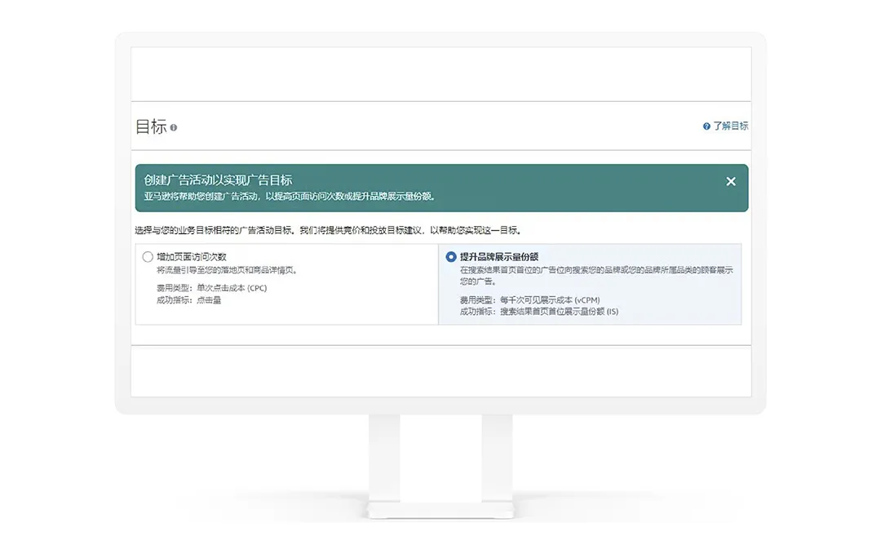881x558 pixels.
Task: Dismiss the 创建广告活动以实现广告目标 banner
Action: [730, 181]
